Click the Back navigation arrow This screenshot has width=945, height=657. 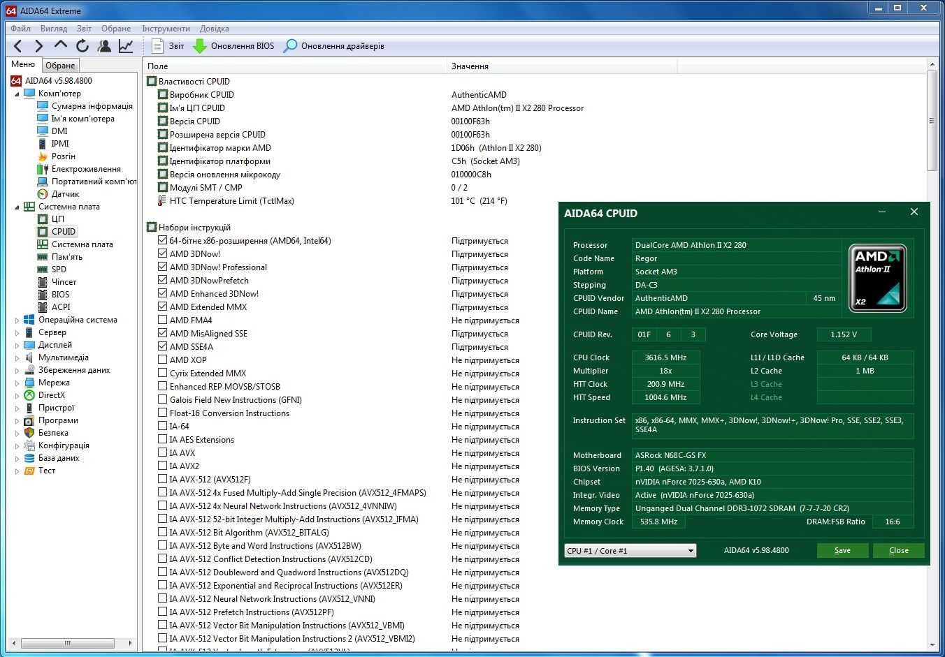(18, 46)
